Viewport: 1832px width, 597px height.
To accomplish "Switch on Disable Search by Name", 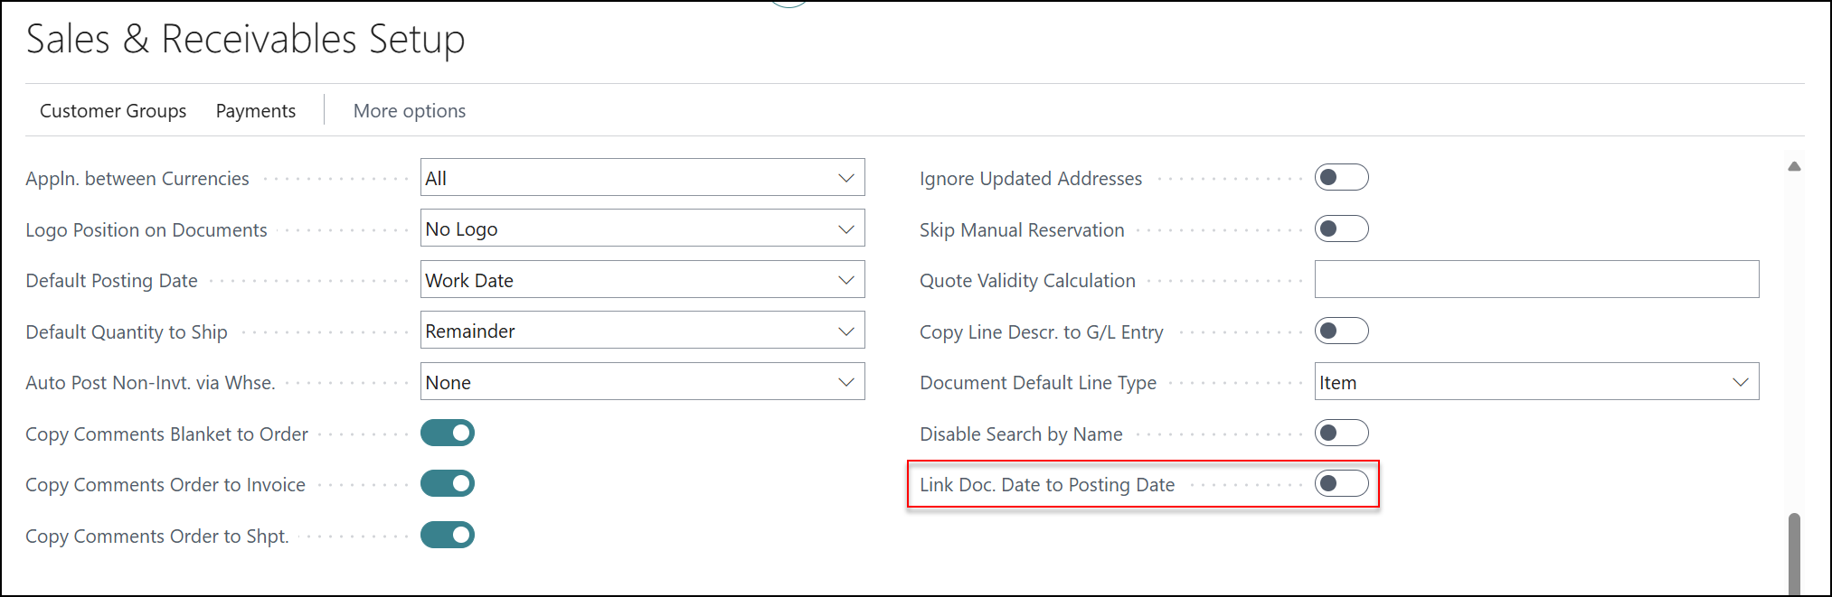I will pyautogui.click(x=1341, y=434).
